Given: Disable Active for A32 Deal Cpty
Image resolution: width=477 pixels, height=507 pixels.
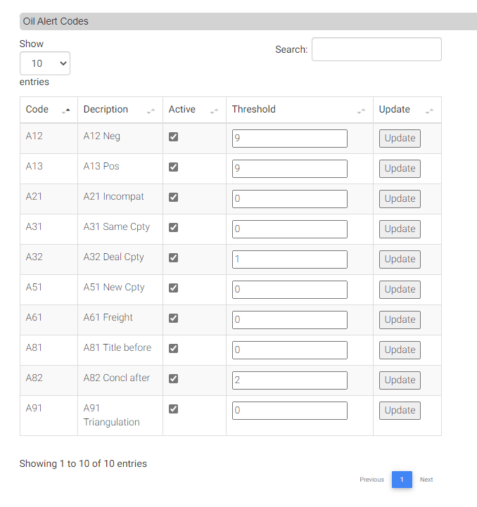Looking at the screenshot, I should pos(174,257).
